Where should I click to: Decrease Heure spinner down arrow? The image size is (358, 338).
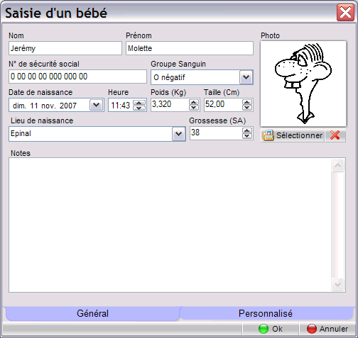(x=139, y=108)
